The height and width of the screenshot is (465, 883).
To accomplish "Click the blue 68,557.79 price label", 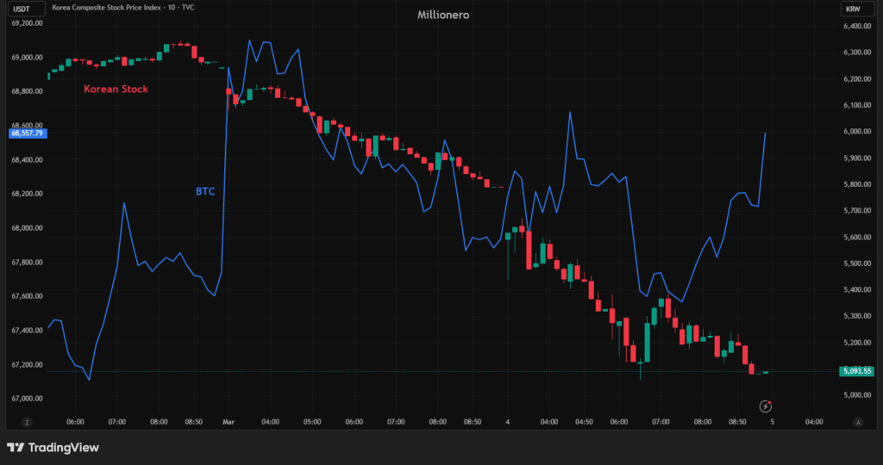I will tap(28, 133).
